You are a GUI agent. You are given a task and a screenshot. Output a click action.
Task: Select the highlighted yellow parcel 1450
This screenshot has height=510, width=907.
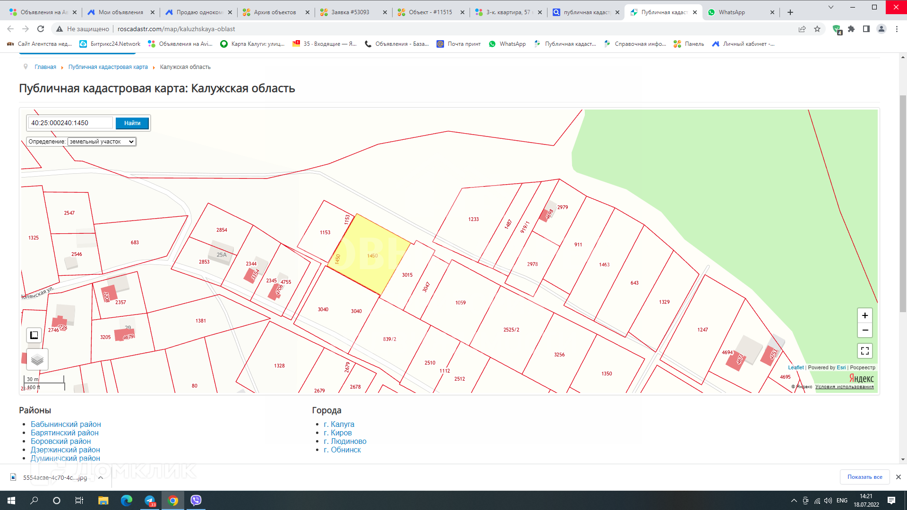click(368, 255)
